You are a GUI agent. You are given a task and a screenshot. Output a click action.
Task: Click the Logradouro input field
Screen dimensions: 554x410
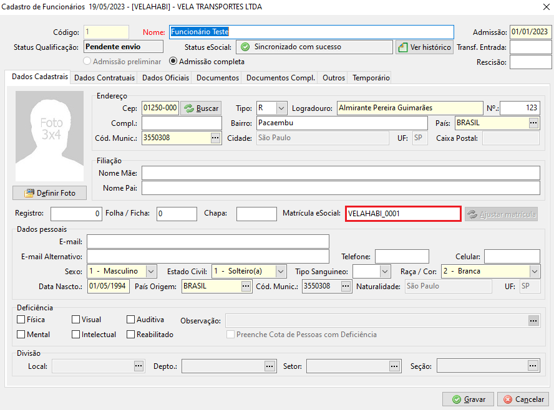pos(410,108)
